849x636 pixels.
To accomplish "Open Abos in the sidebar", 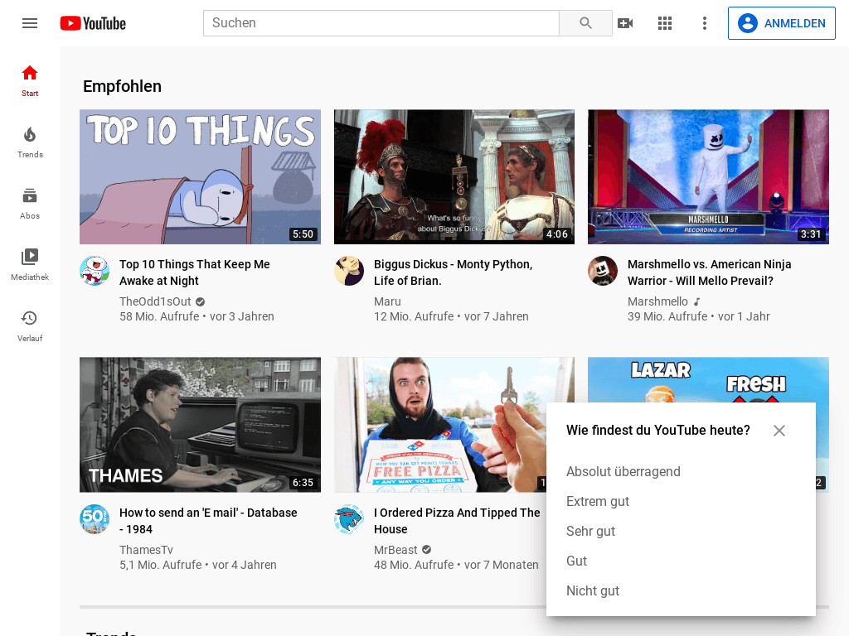I will pos(30,204).
